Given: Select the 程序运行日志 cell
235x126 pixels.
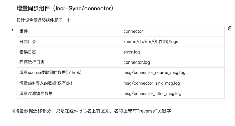Looking at the screenshot, I should pos(69,62).
